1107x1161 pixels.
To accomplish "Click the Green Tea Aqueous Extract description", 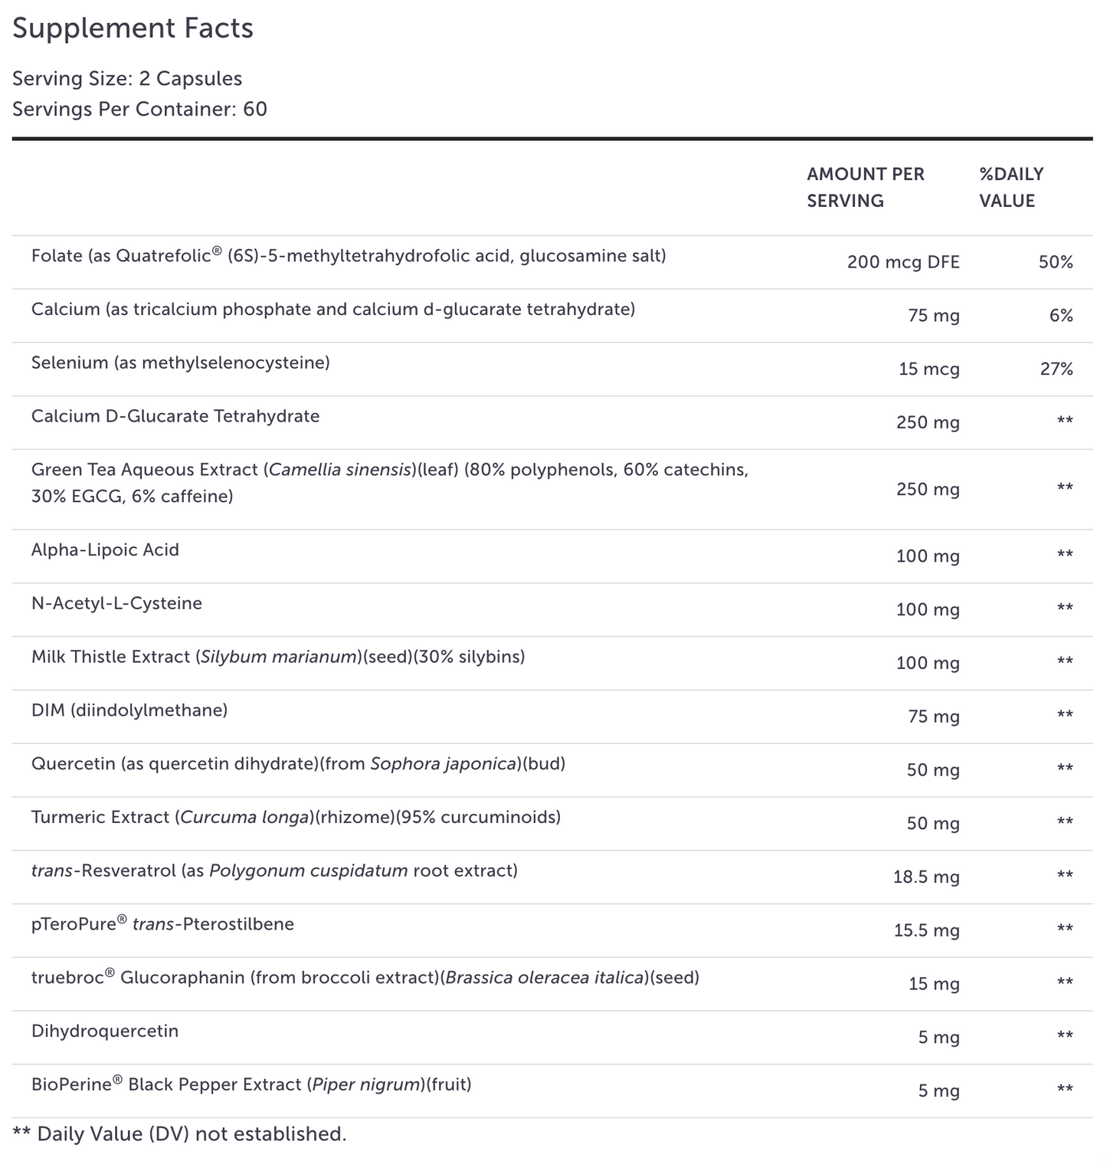I will tap(389, 483).
